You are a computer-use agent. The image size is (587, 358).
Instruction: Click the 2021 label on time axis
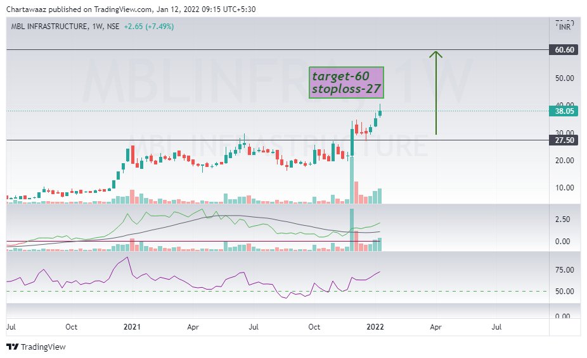coord(132,327)
